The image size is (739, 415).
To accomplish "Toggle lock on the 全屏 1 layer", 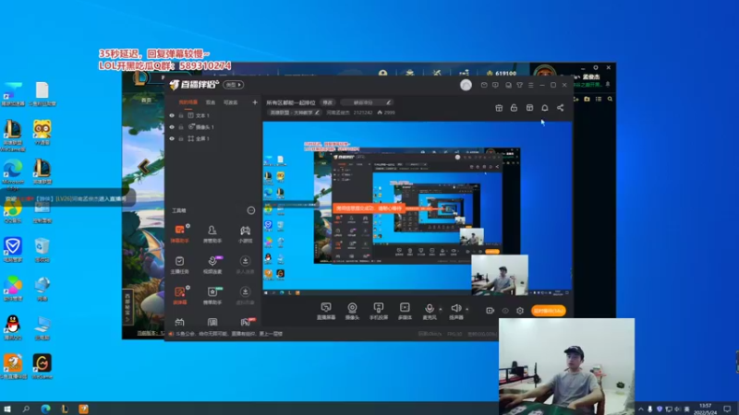I will pyautogui.click(x=181, y=139).
